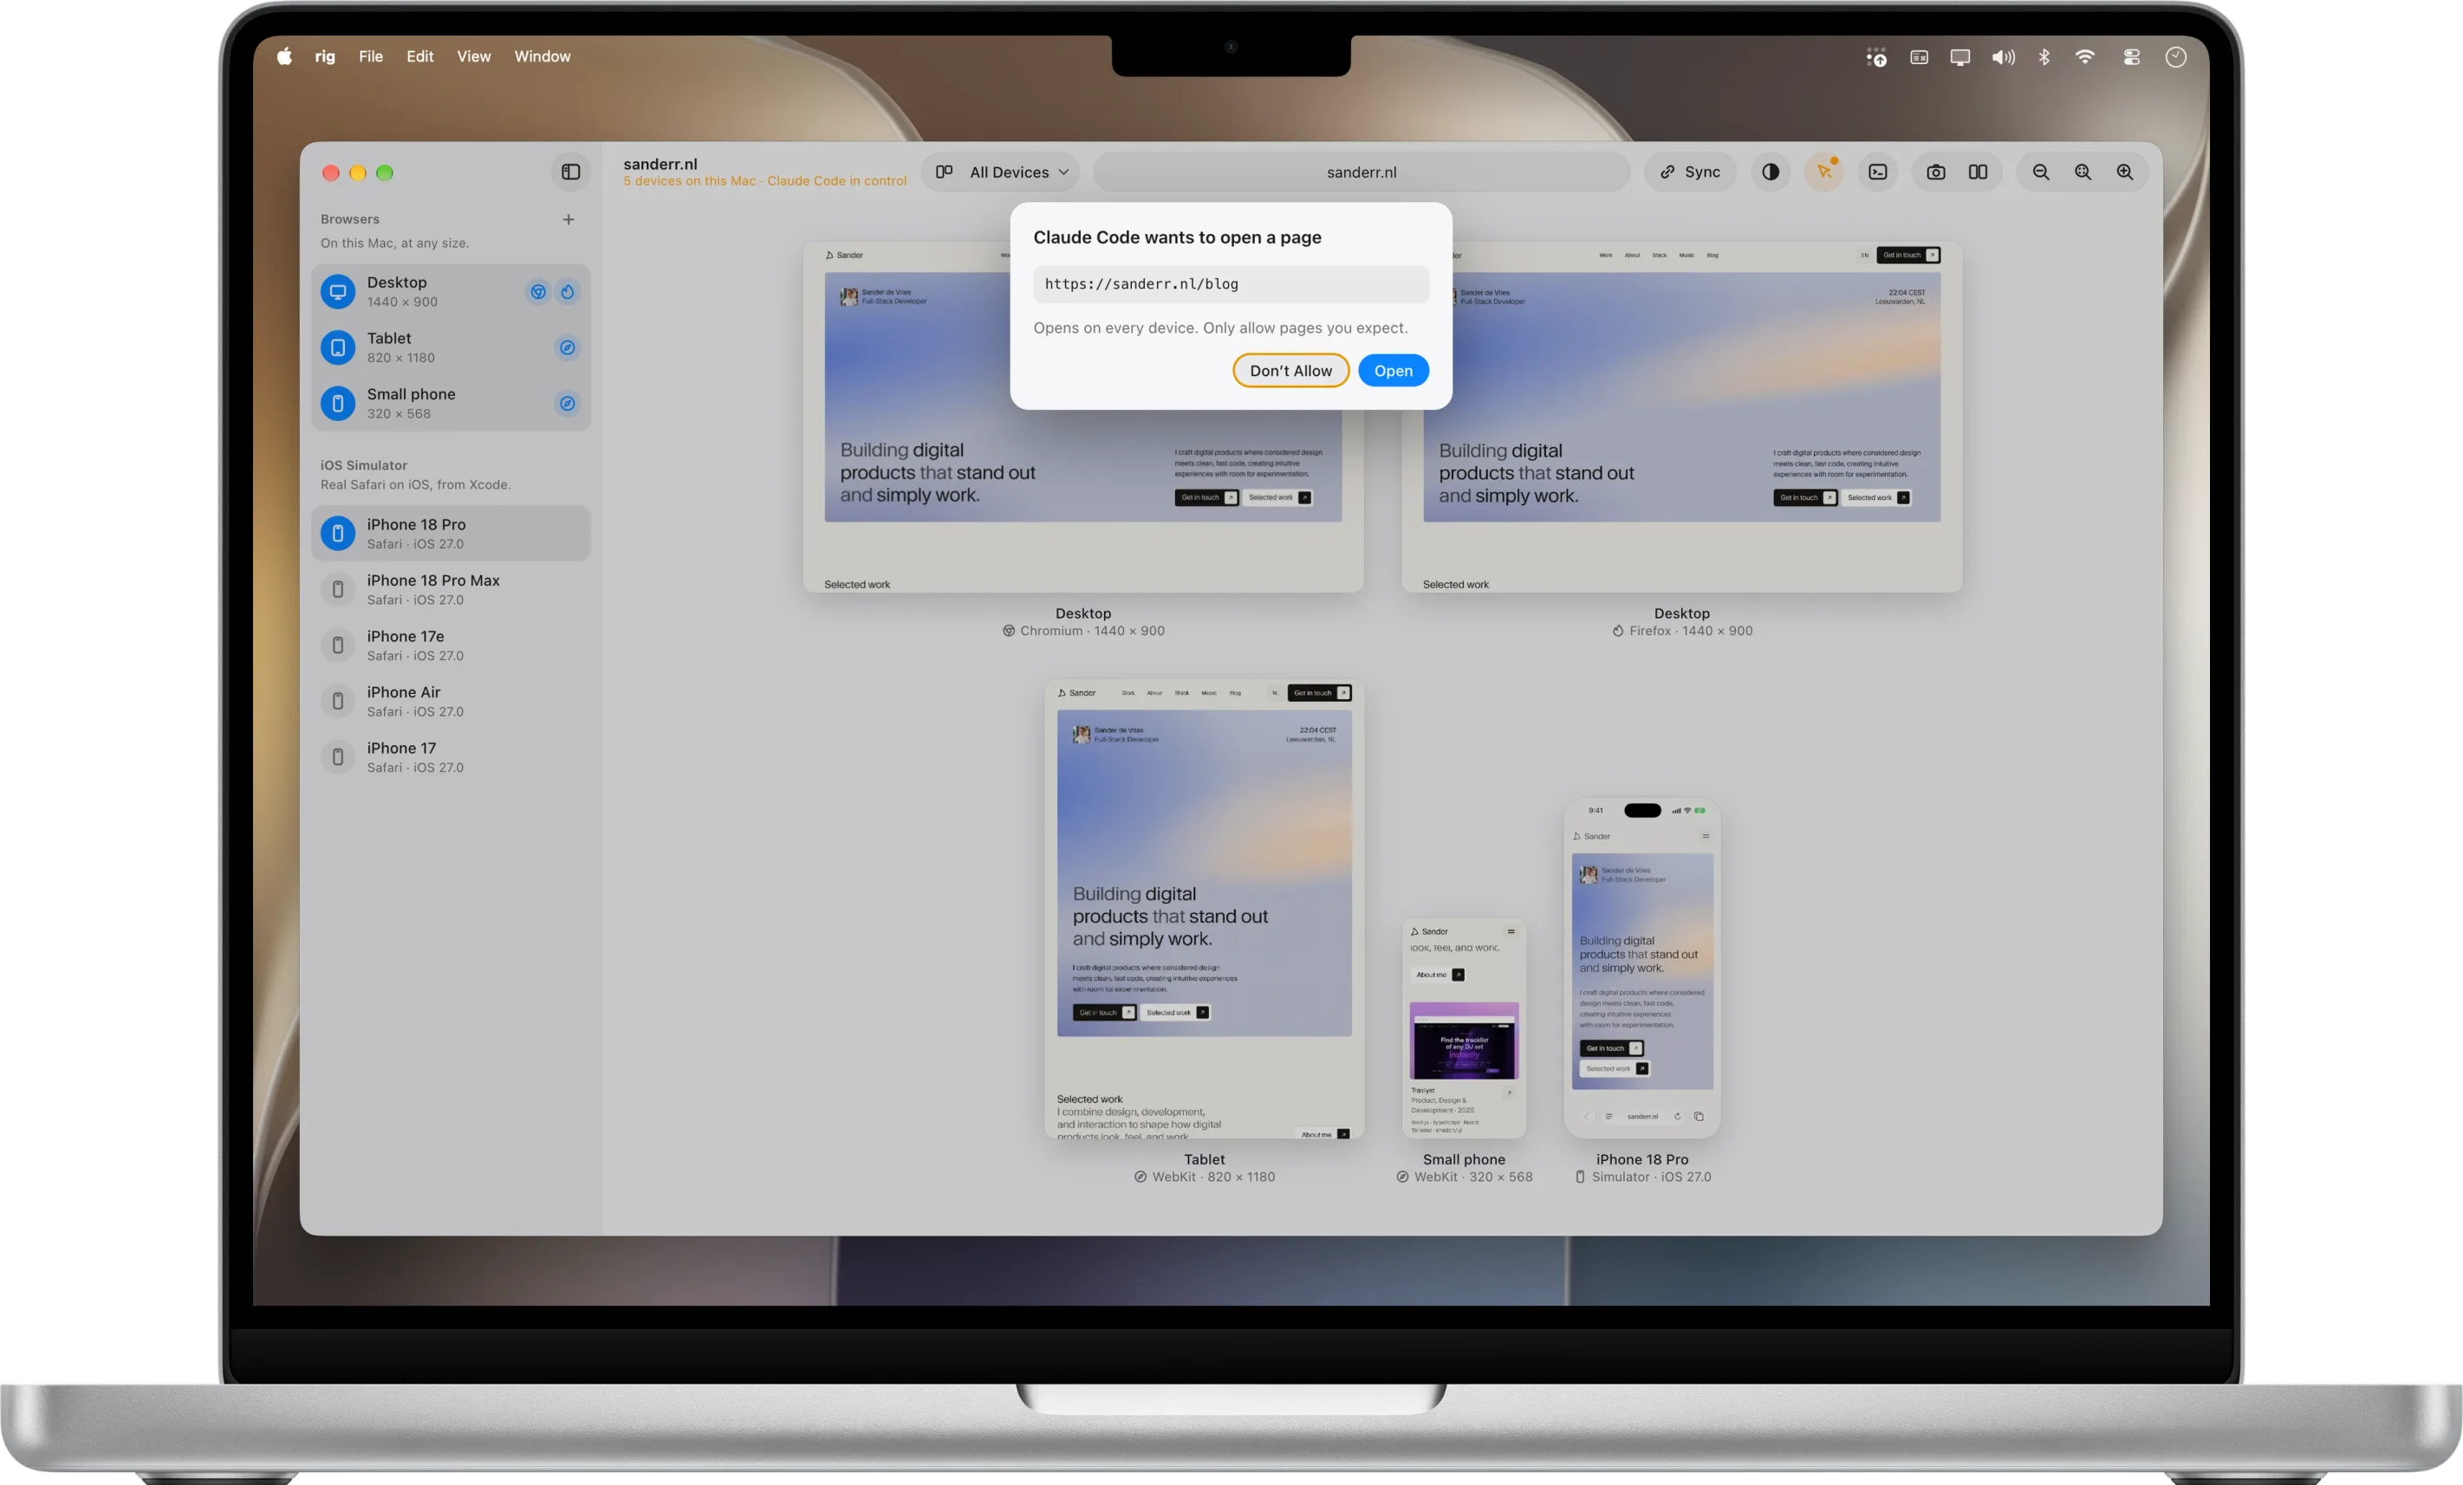Click the Firefox Desktop preview thumbnail
This screenshot has width=2463, height=1485.
coord(1681,417)
